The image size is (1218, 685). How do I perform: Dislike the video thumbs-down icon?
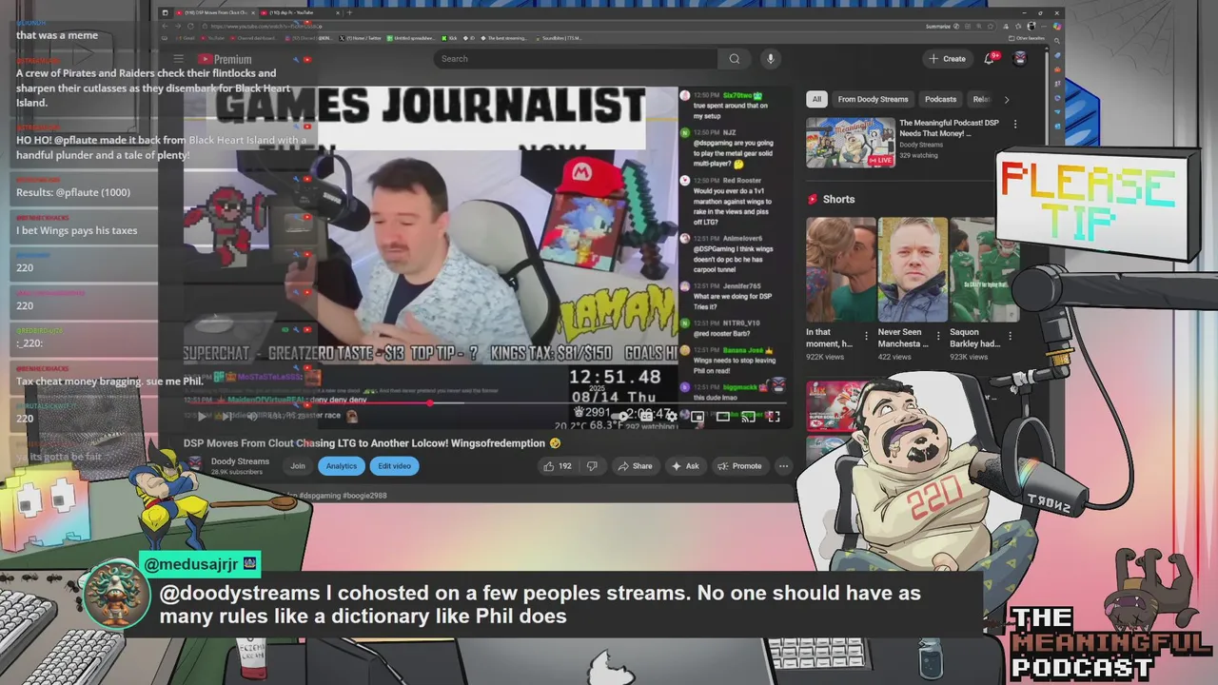592,466
